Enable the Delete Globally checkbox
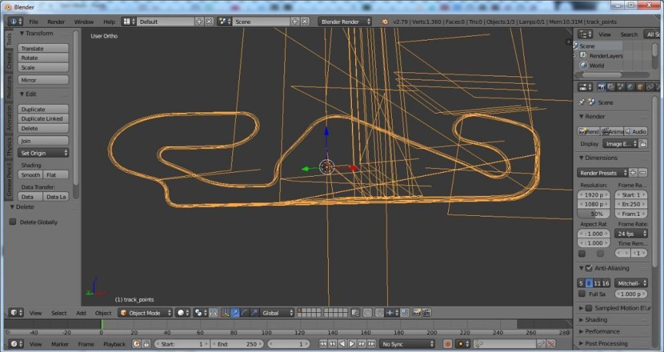 point(13,222)
